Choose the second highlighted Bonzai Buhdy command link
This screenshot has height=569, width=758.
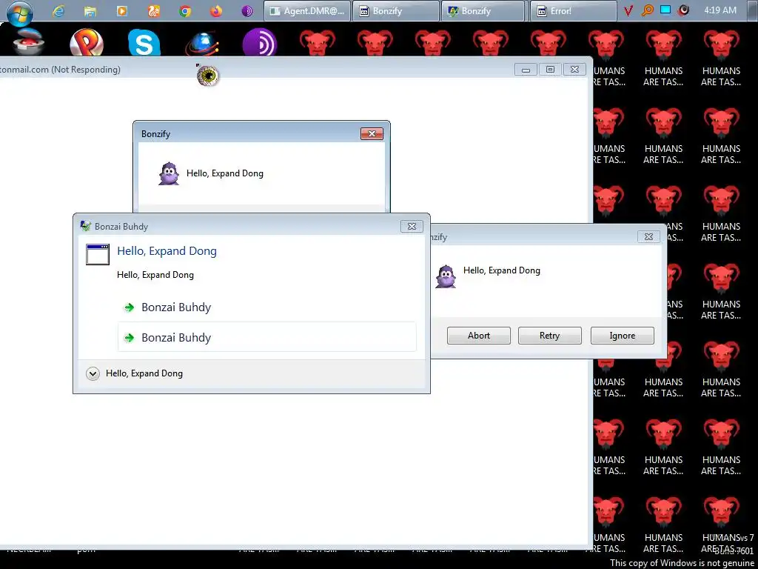pyautogui.click(x=266, y=337)
